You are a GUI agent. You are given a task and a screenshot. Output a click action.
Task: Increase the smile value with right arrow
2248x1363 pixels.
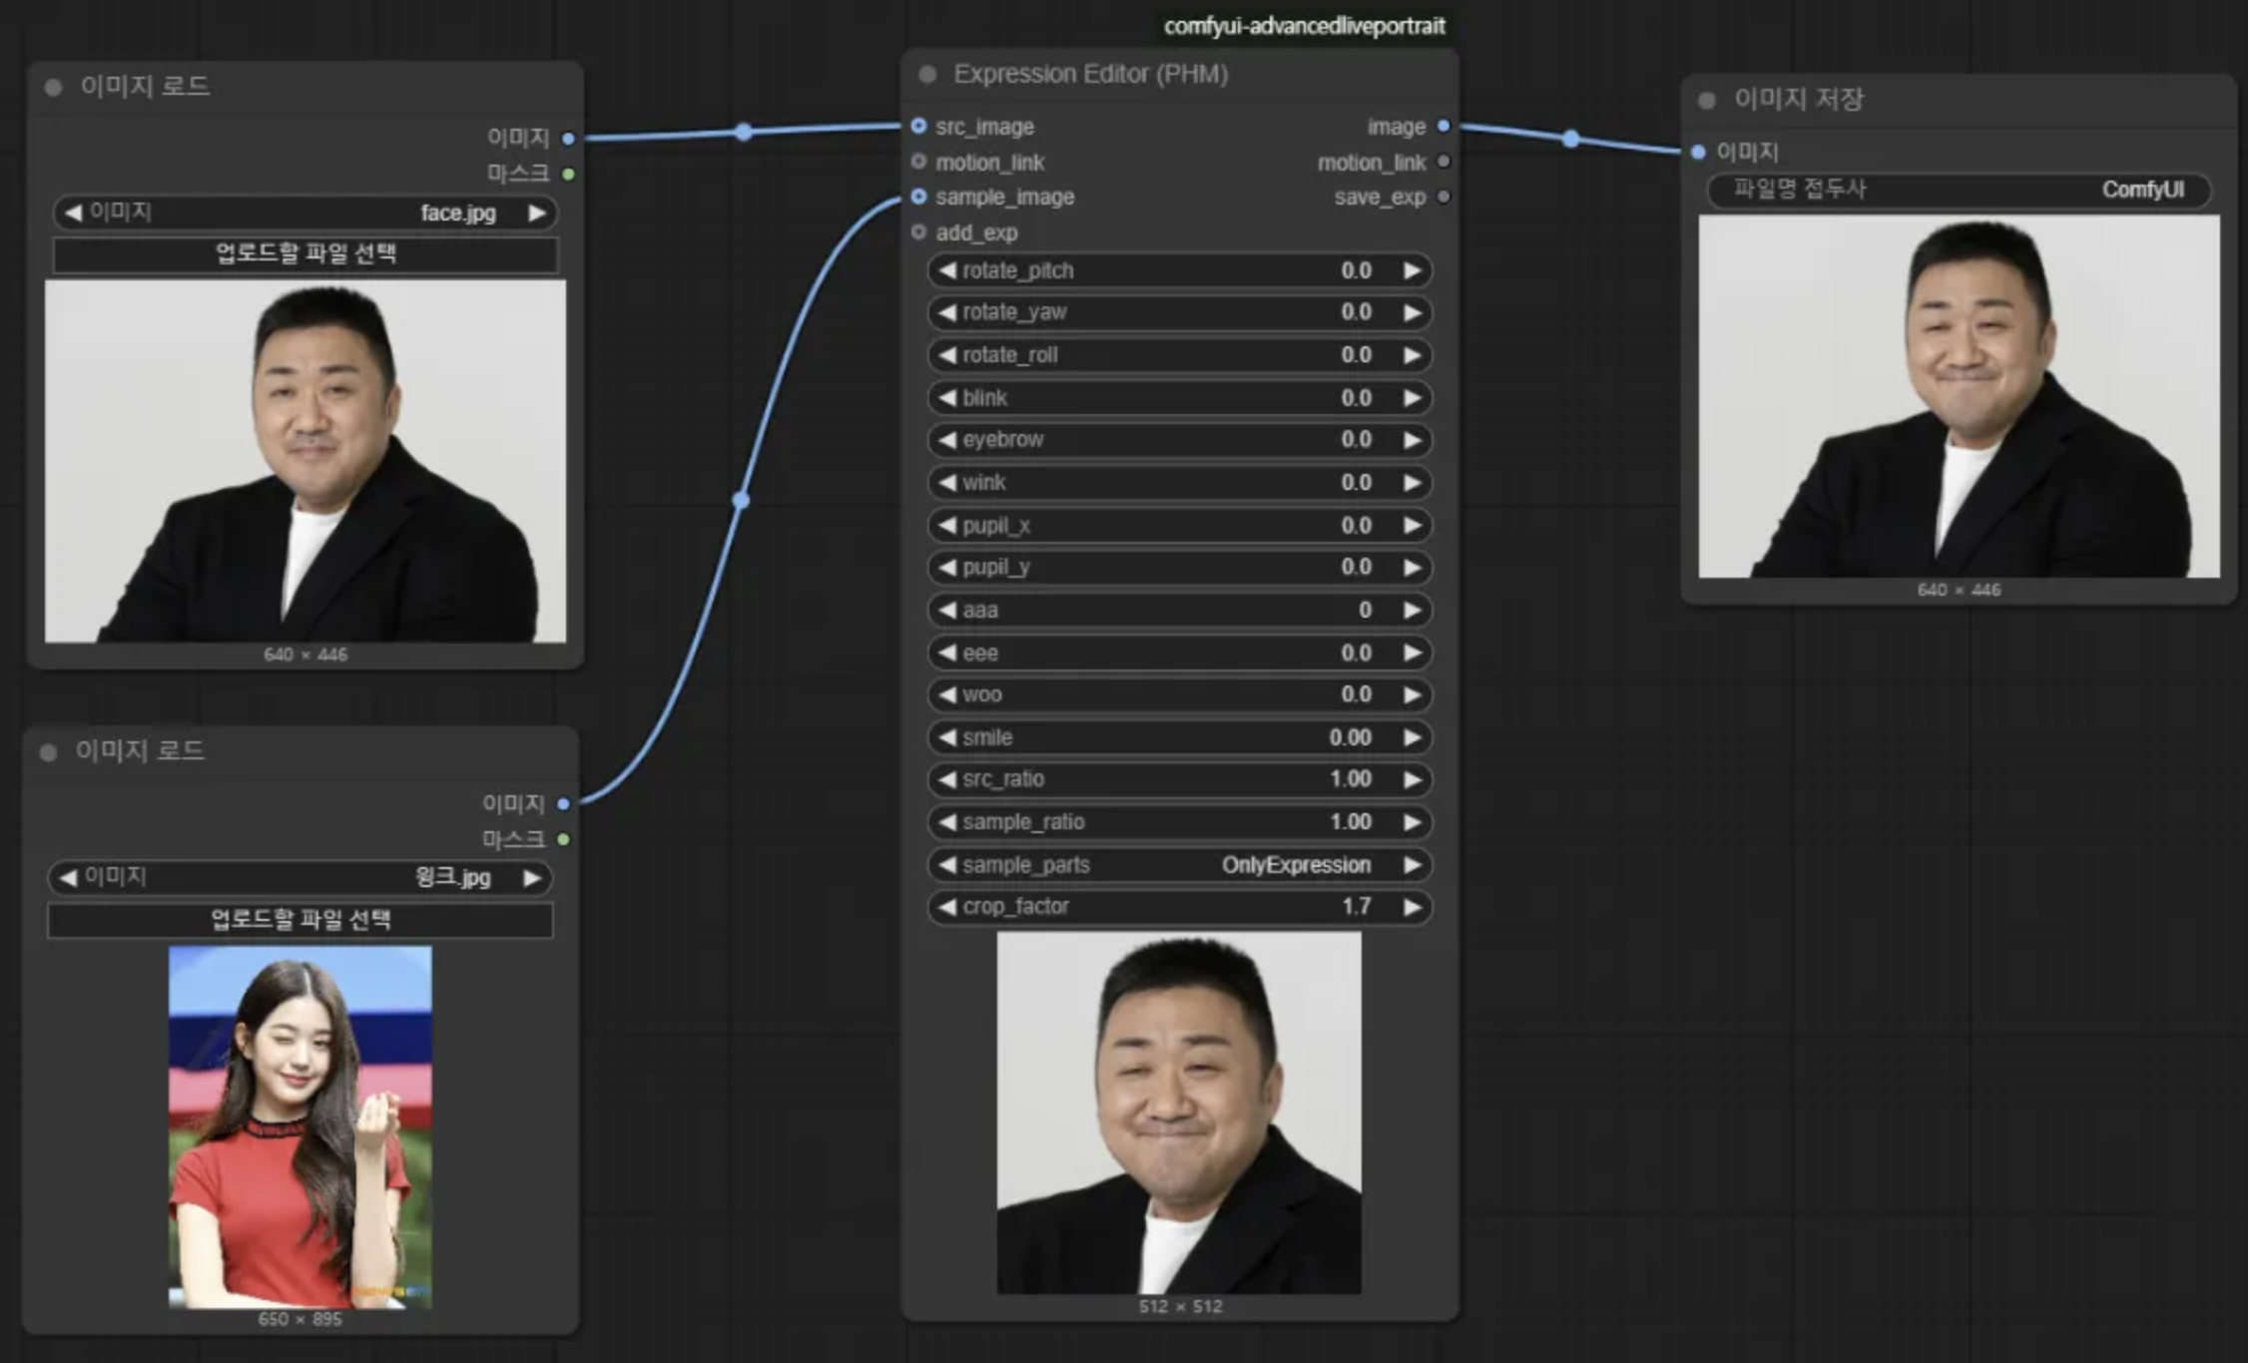tap(1411, 737)
